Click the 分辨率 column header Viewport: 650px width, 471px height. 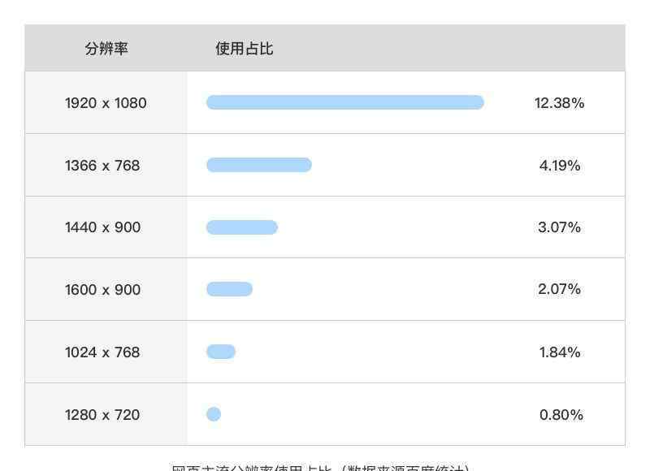pyautogui.click(x=106, y=49)
